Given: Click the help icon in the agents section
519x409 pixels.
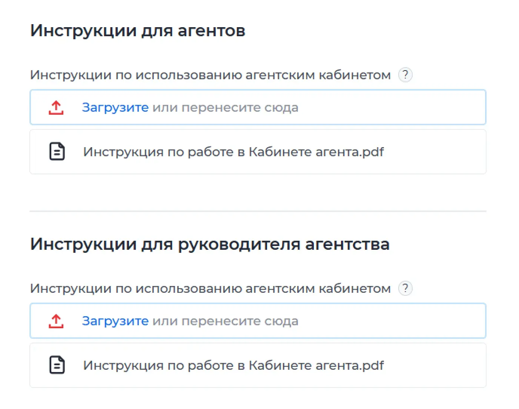Looking at the screenshot, I should pos(405,75).
